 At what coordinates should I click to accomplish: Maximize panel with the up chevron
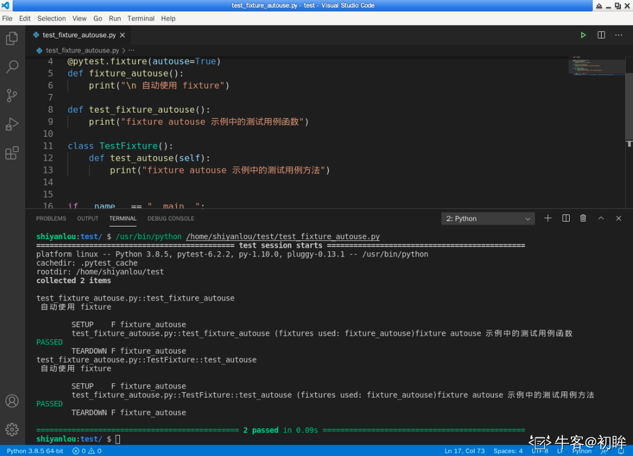(601, 218)
